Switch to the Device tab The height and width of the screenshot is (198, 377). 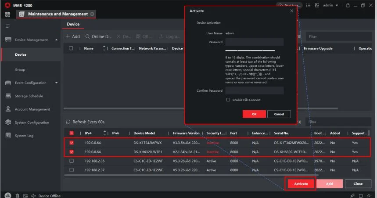(x=73, y=24)
